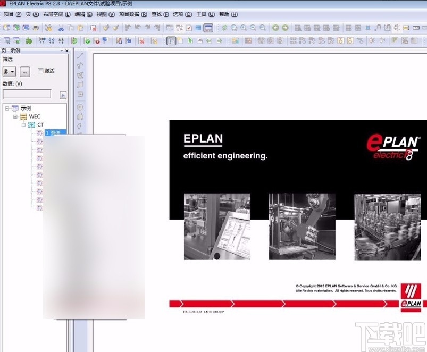The width and height of the screenshot is (427, 352).
Task: Collapse the WEC tree node
Action: pos(15,116)
